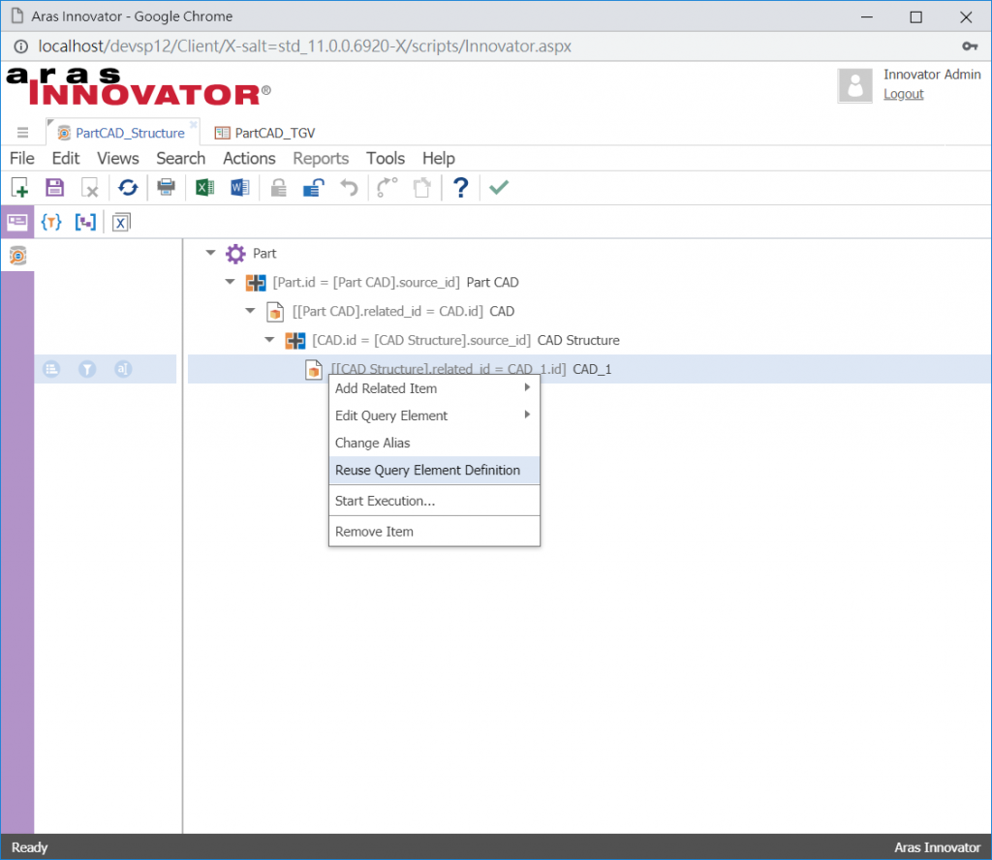Screen dimensions: 992x860
Task: Click the alias 'a]' icon on CAD_1 row
Action: coord(123,369)
